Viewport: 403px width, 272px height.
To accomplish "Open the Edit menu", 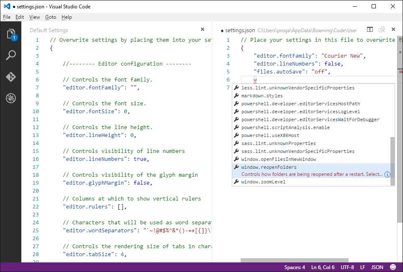I will coord(20,17).
